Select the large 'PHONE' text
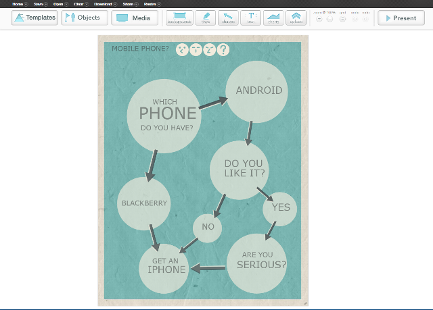433x310 pixels. click(168, 113)
